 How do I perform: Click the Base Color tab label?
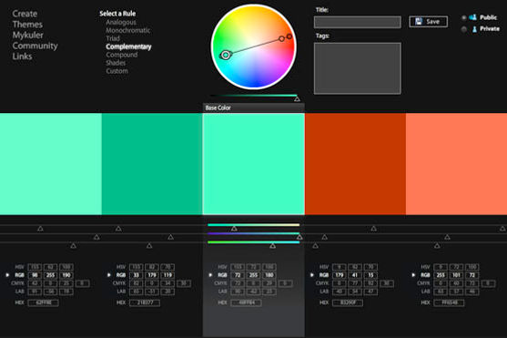tap(218, 108)
